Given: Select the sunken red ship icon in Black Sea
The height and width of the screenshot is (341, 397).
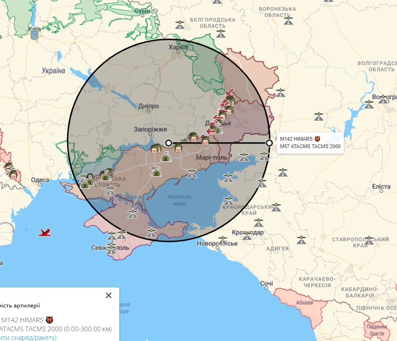Looking at the screenshot, I should (x=45, y=232).
